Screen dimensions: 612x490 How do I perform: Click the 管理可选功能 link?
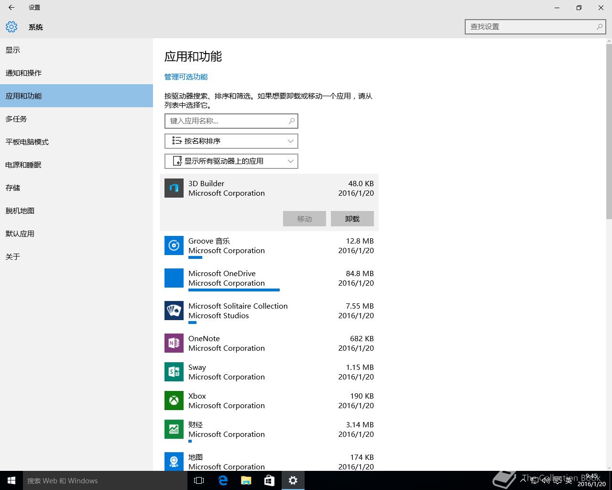point(186,77)
